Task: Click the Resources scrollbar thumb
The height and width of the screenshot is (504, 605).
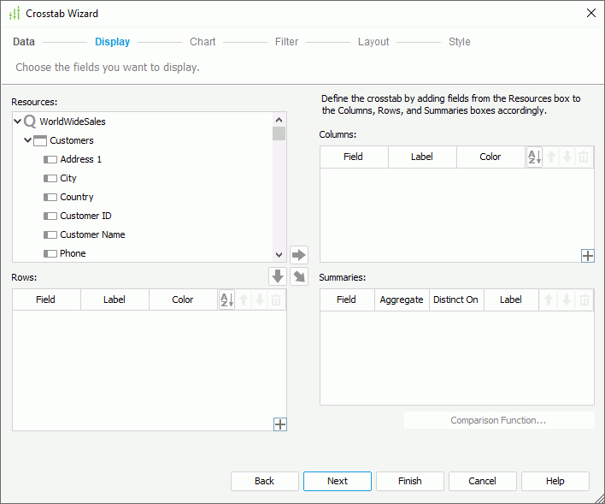Action: click(x=279, y=133)
